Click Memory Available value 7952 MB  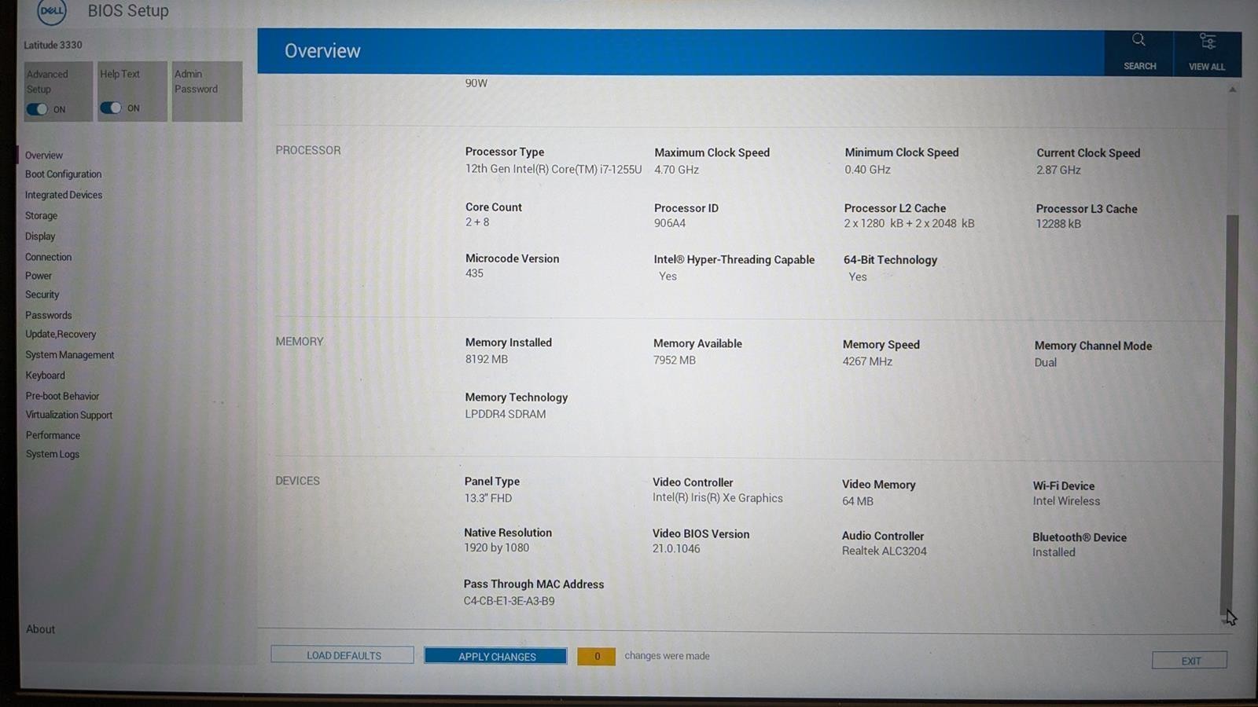(x=675, y=360)
